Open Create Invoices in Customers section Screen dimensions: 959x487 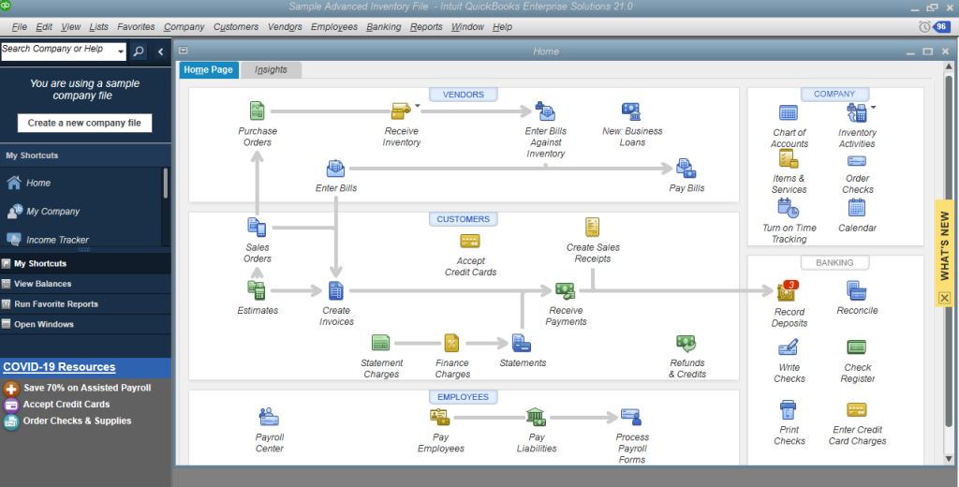coord(335,291)
